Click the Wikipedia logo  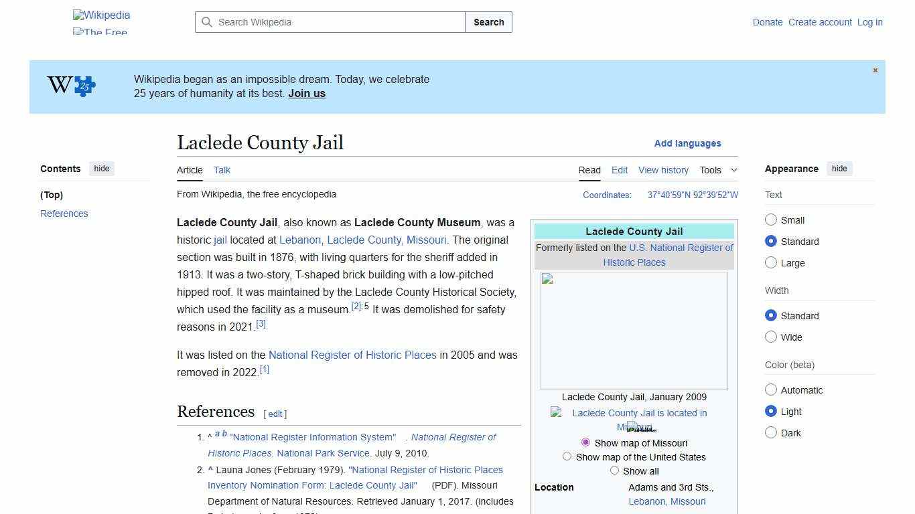(x=101, y=15)
